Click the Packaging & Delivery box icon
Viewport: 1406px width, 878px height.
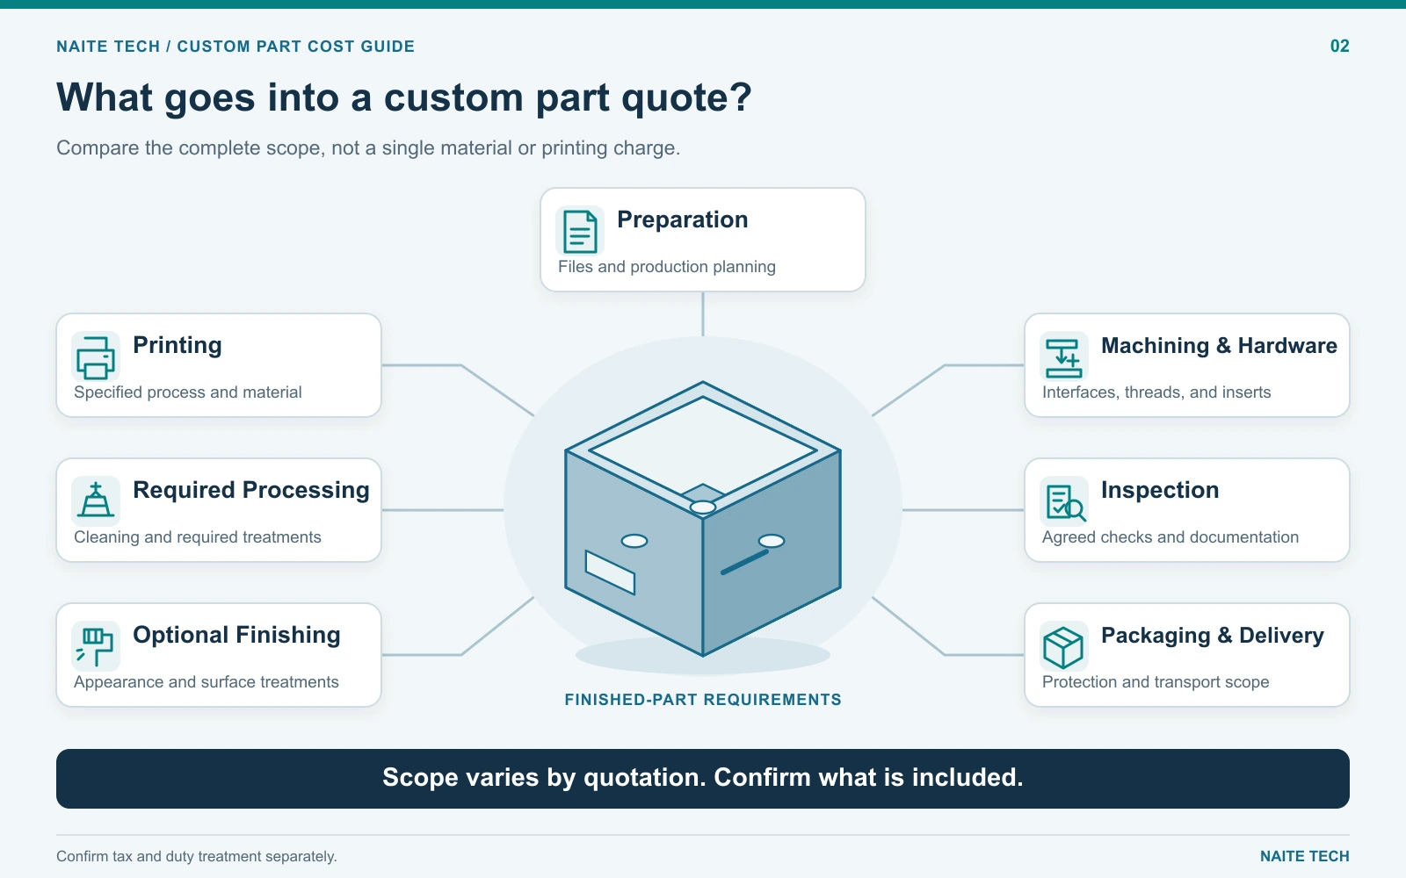[x=1064, y=646]
